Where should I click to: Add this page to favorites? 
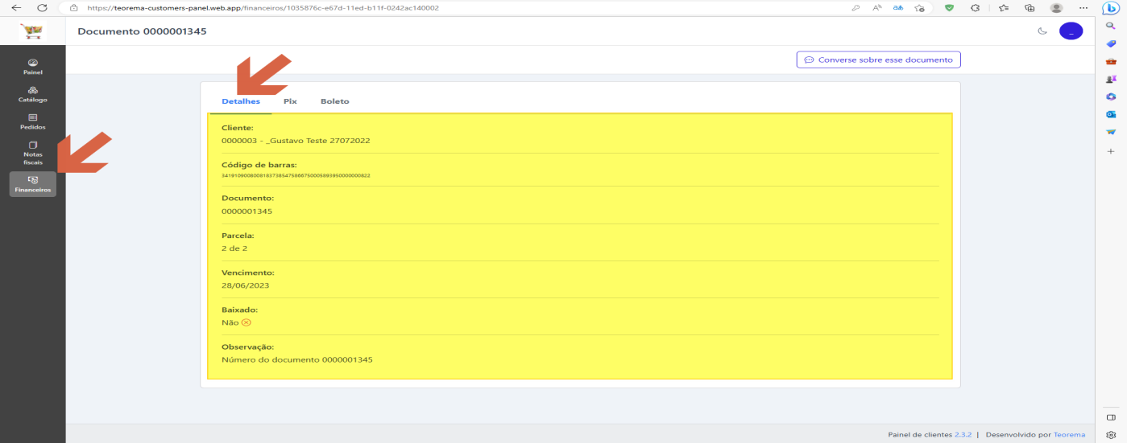(x=920, y=7)
